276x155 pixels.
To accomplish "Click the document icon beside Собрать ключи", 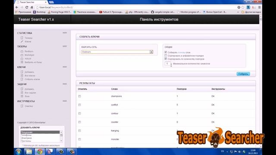I will coord(22,79).
